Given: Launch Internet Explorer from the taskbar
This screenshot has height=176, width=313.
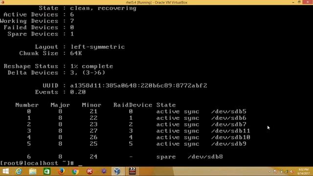Looking at the screenshot, I should click(19, 171).
